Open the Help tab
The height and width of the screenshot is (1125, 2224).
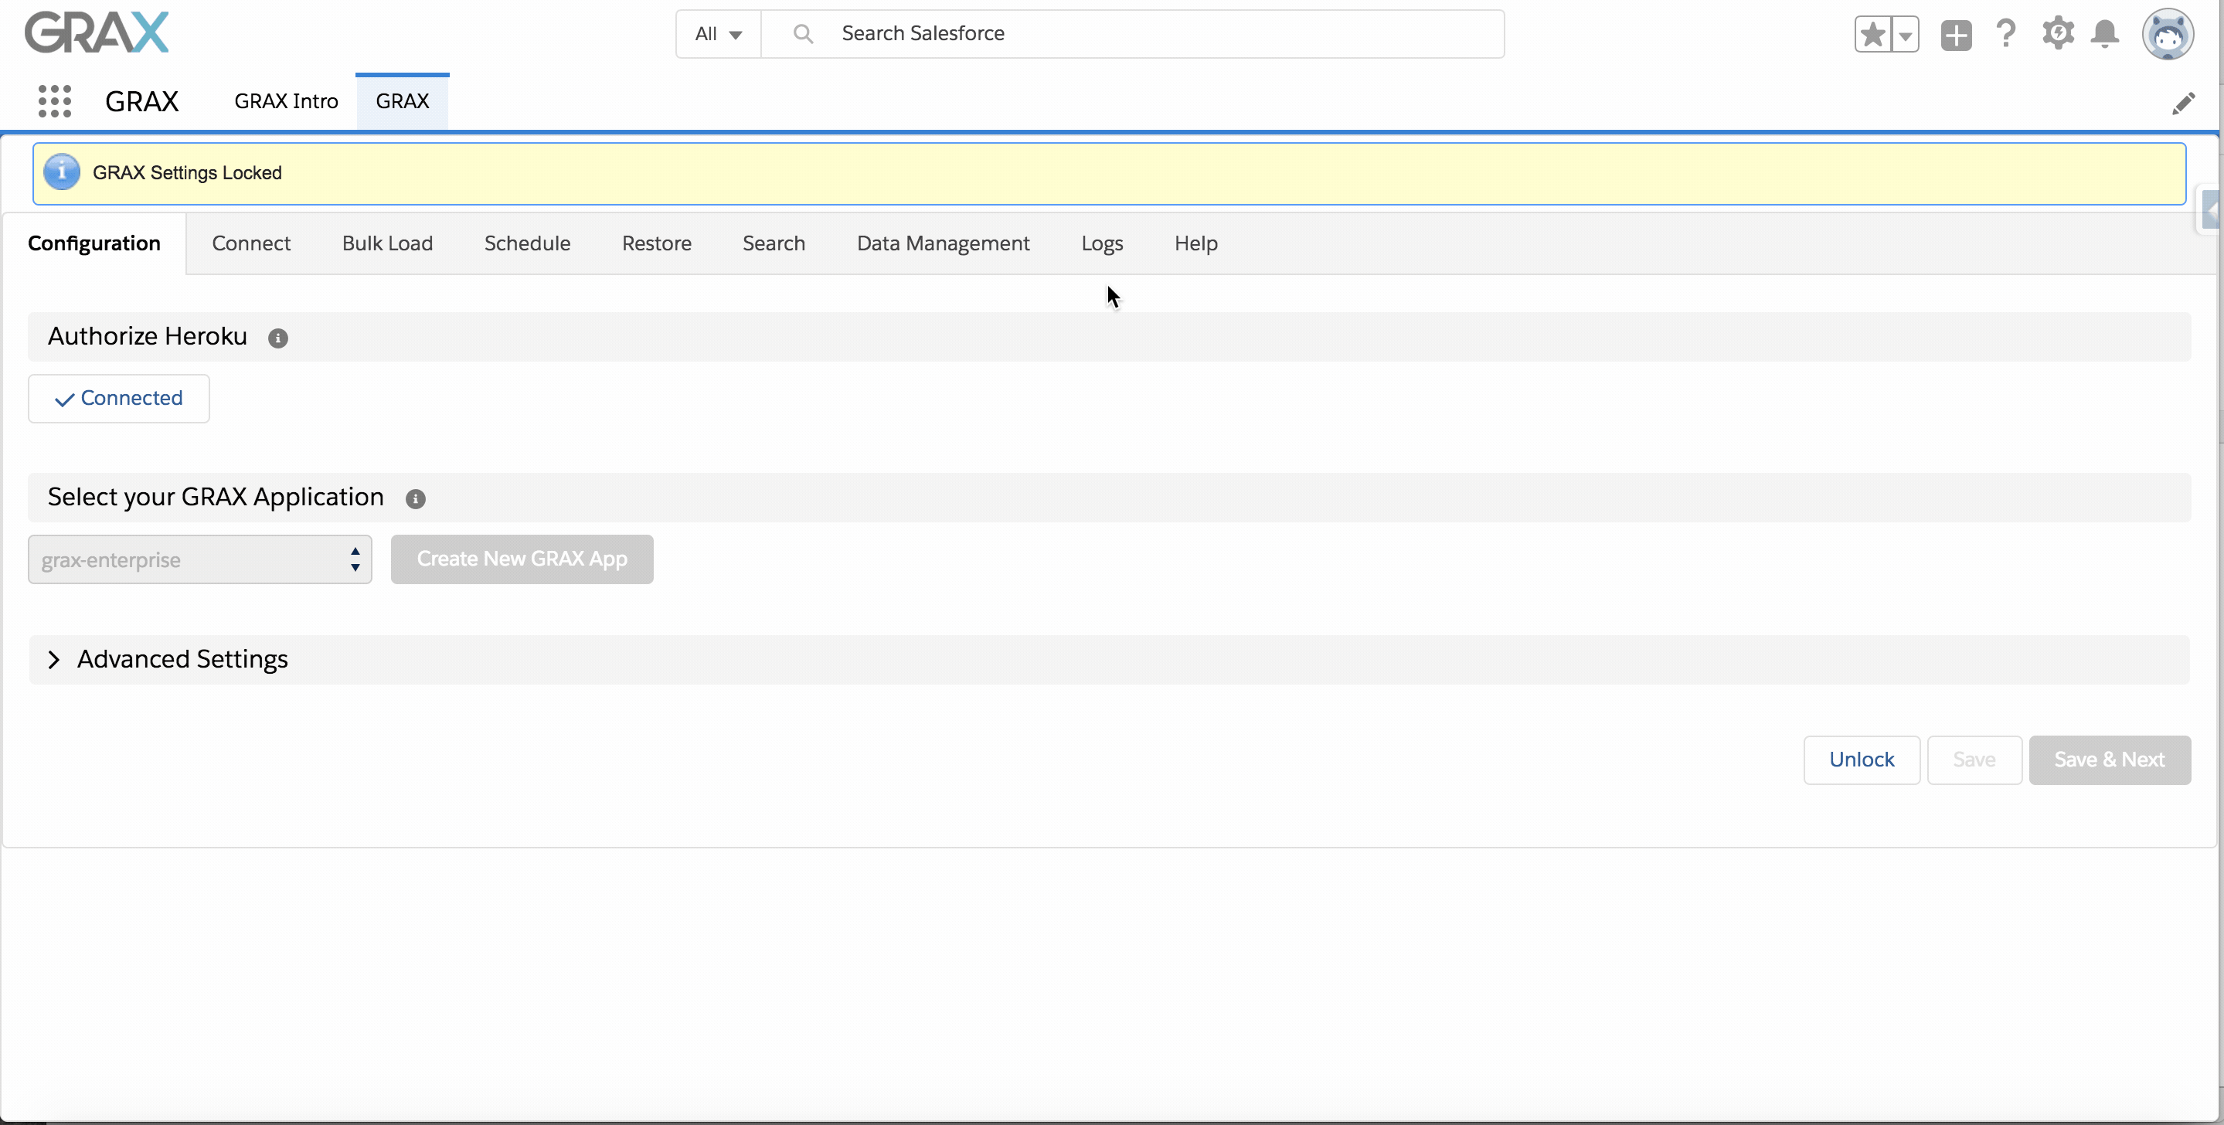point(1196,243)
